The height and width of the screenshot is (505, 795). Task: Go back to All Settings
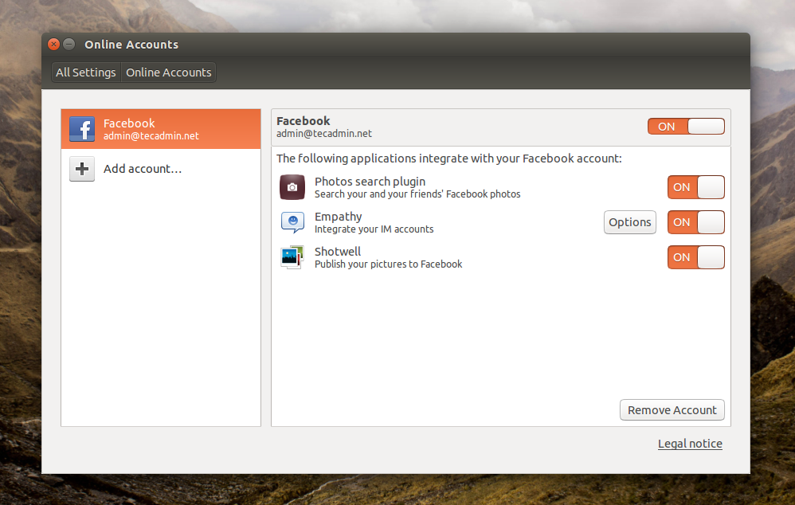click(86, 72)
